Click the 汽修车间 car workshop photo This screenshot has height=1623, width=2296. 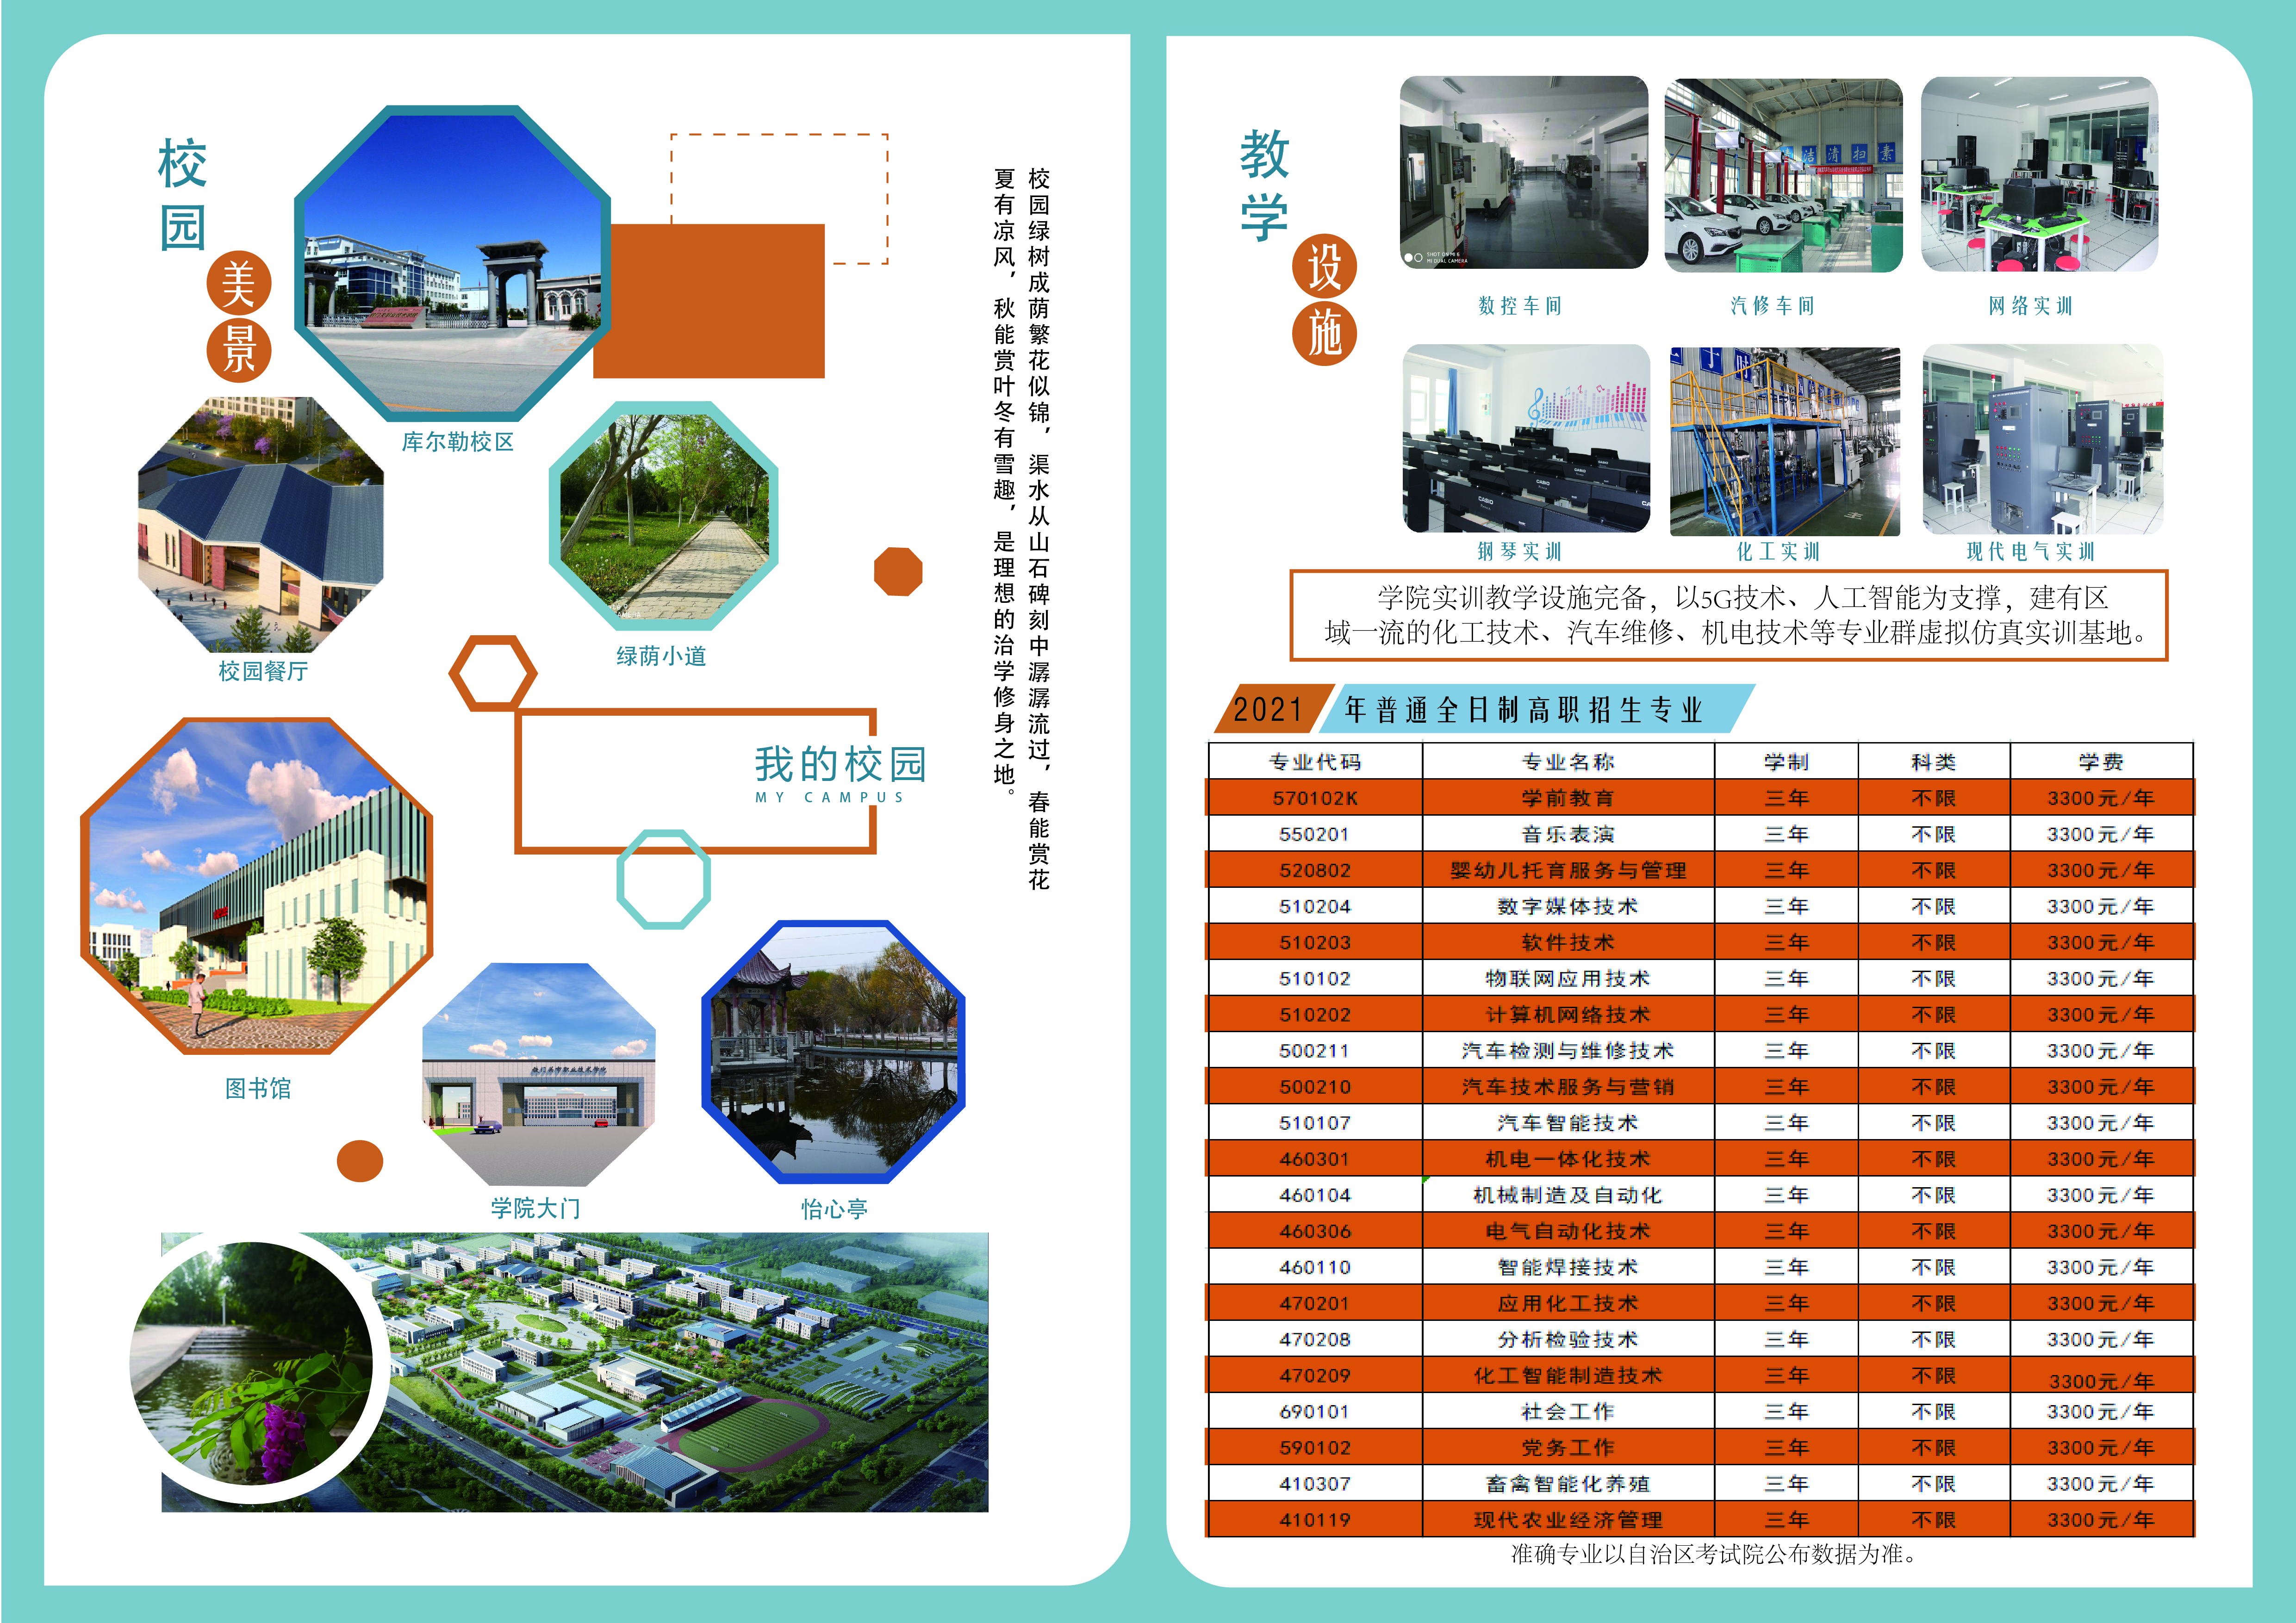[x=1783, y=176]
